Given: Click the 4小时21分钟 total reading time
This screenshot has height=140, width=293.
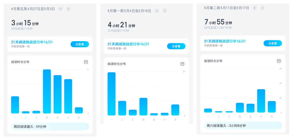Looking at the screenshot, I should (x=122, y=25).
